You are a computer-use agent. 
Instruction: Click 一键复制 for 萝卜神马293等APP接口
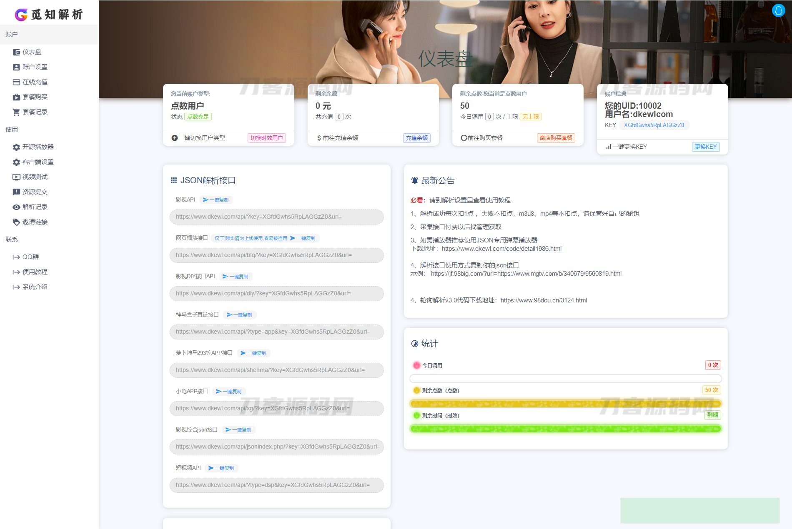coord(253,353)
